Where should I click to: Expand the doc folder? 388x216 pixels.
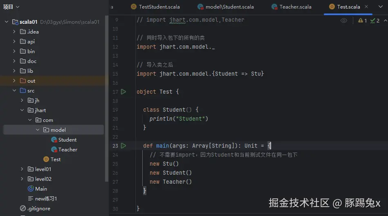click(14, 61)
